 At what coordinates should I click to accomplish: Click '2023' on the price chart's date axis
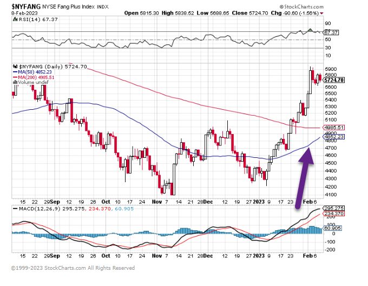pyautogui.click(x=259, y=202)
